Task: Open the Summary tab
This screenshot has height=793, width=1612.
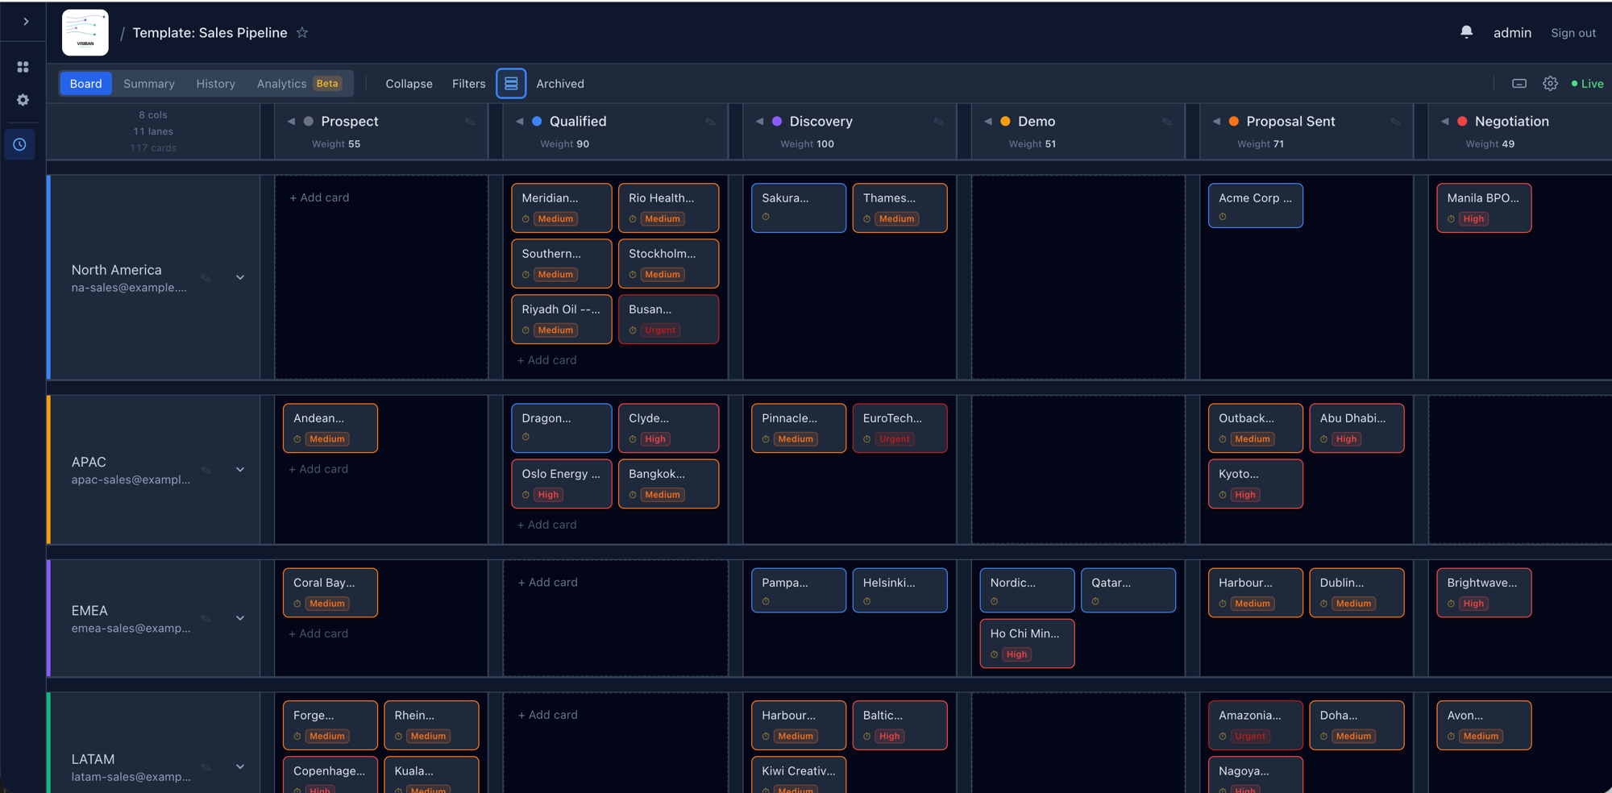Action: 148,83
